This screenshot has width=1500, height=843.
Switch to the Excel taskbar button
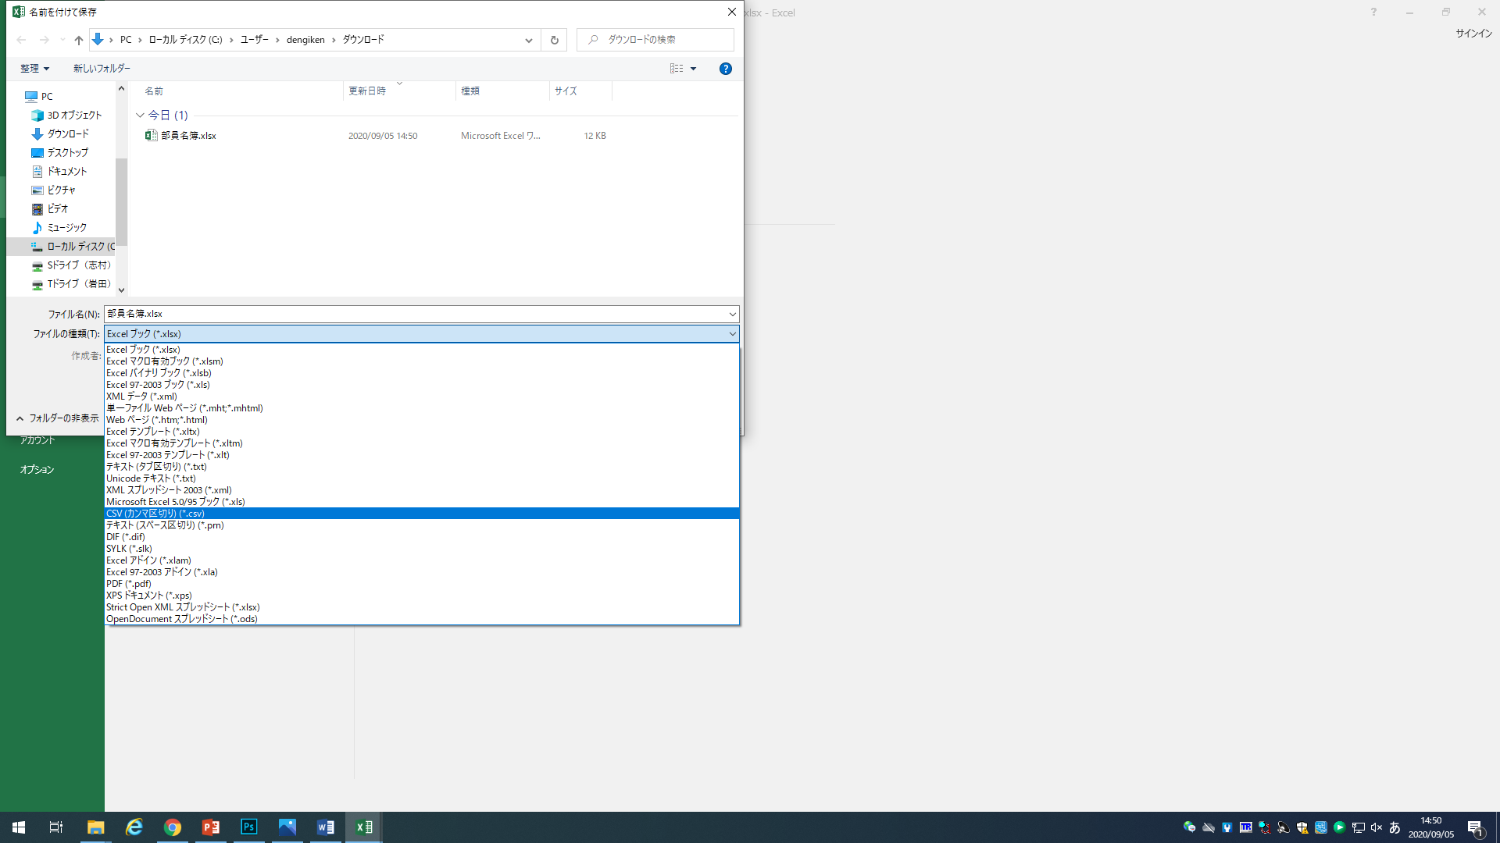[x=363, y=827]
